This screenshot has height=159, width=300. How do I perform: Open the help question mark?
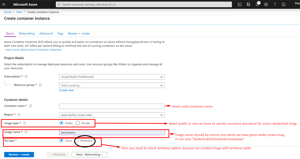(x=275, y=4)
